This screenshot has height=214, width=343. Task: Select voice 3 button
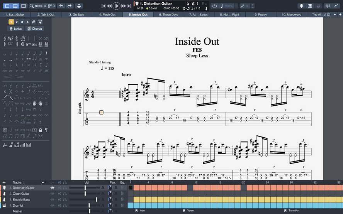click(22, 22)
